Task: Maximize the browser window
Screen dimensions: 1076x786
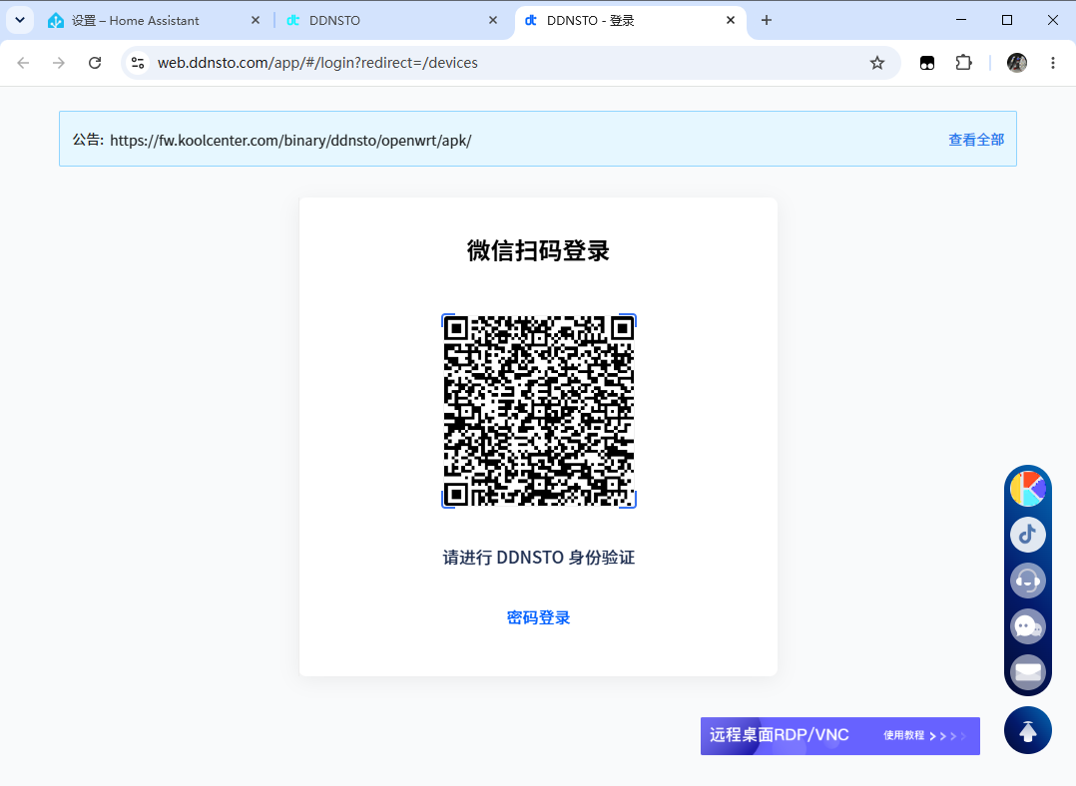Action: point(1007,20)
